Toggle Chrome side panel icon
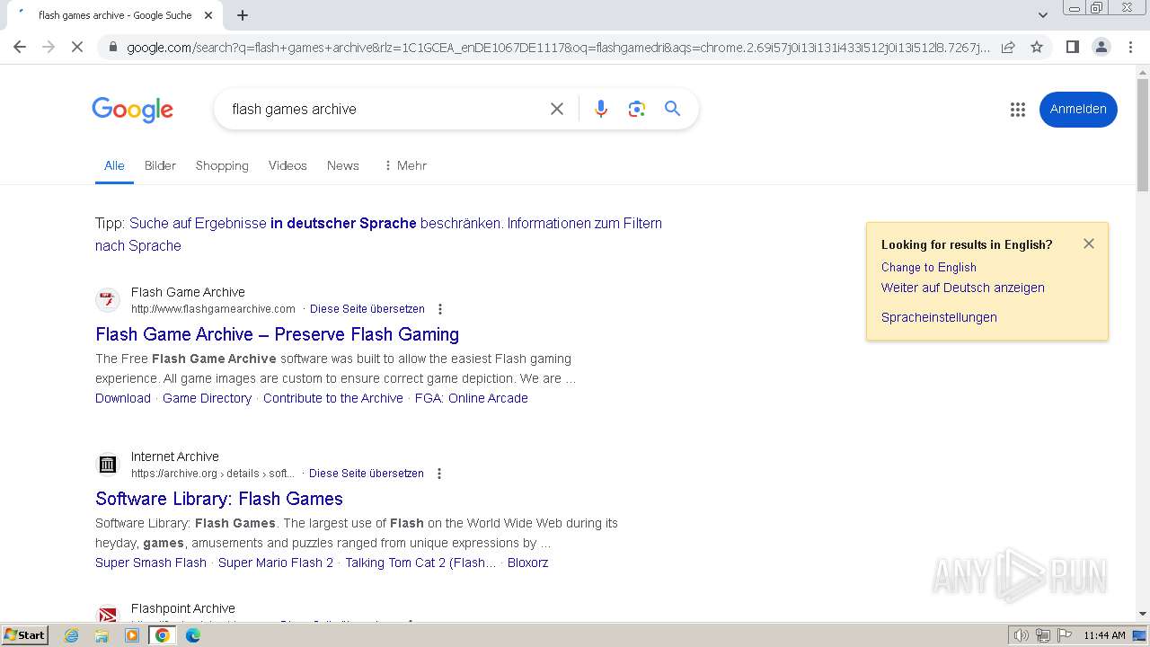Screen dimensions: 1150x647 [1072, 47]
